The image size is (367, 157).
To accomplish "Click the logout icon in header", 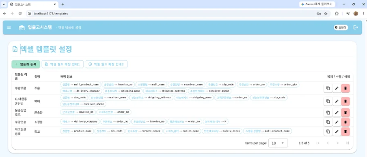I will click(x=356, y=28).
